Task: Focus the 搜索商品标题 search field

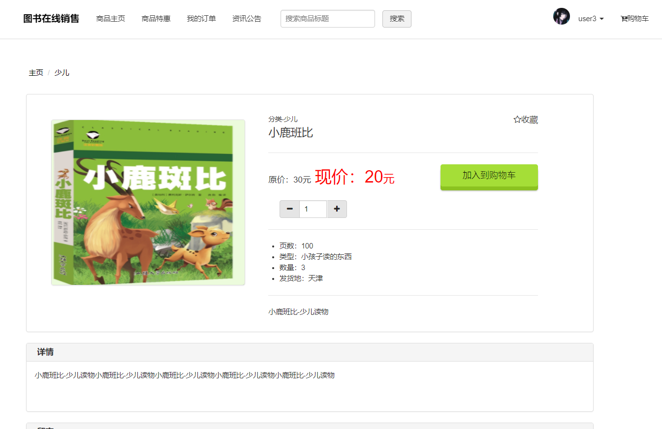Action: pos(328,19)
